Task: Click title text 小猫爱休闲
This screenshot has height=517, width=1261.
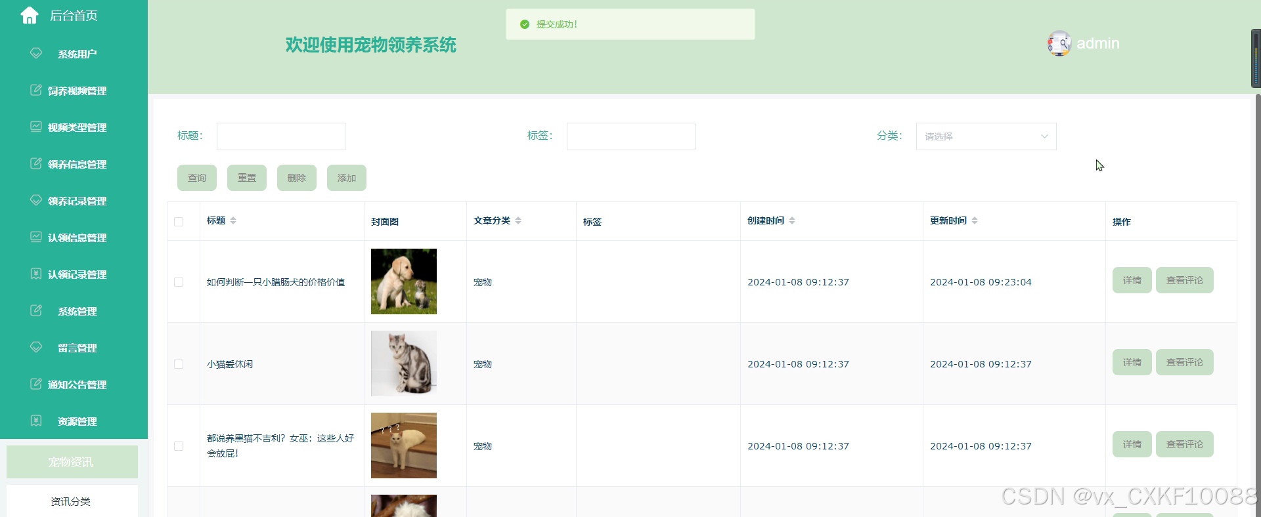Action: point(230,364)
